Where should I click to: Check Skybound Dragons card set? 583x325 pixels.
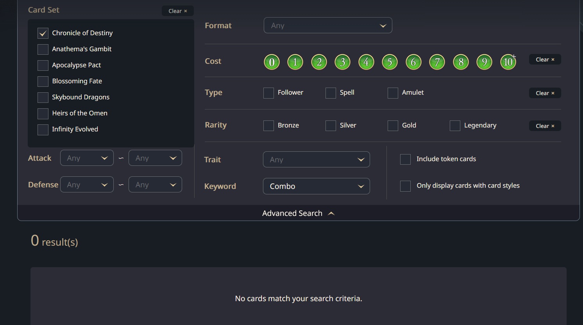click(x=43, y=97)
